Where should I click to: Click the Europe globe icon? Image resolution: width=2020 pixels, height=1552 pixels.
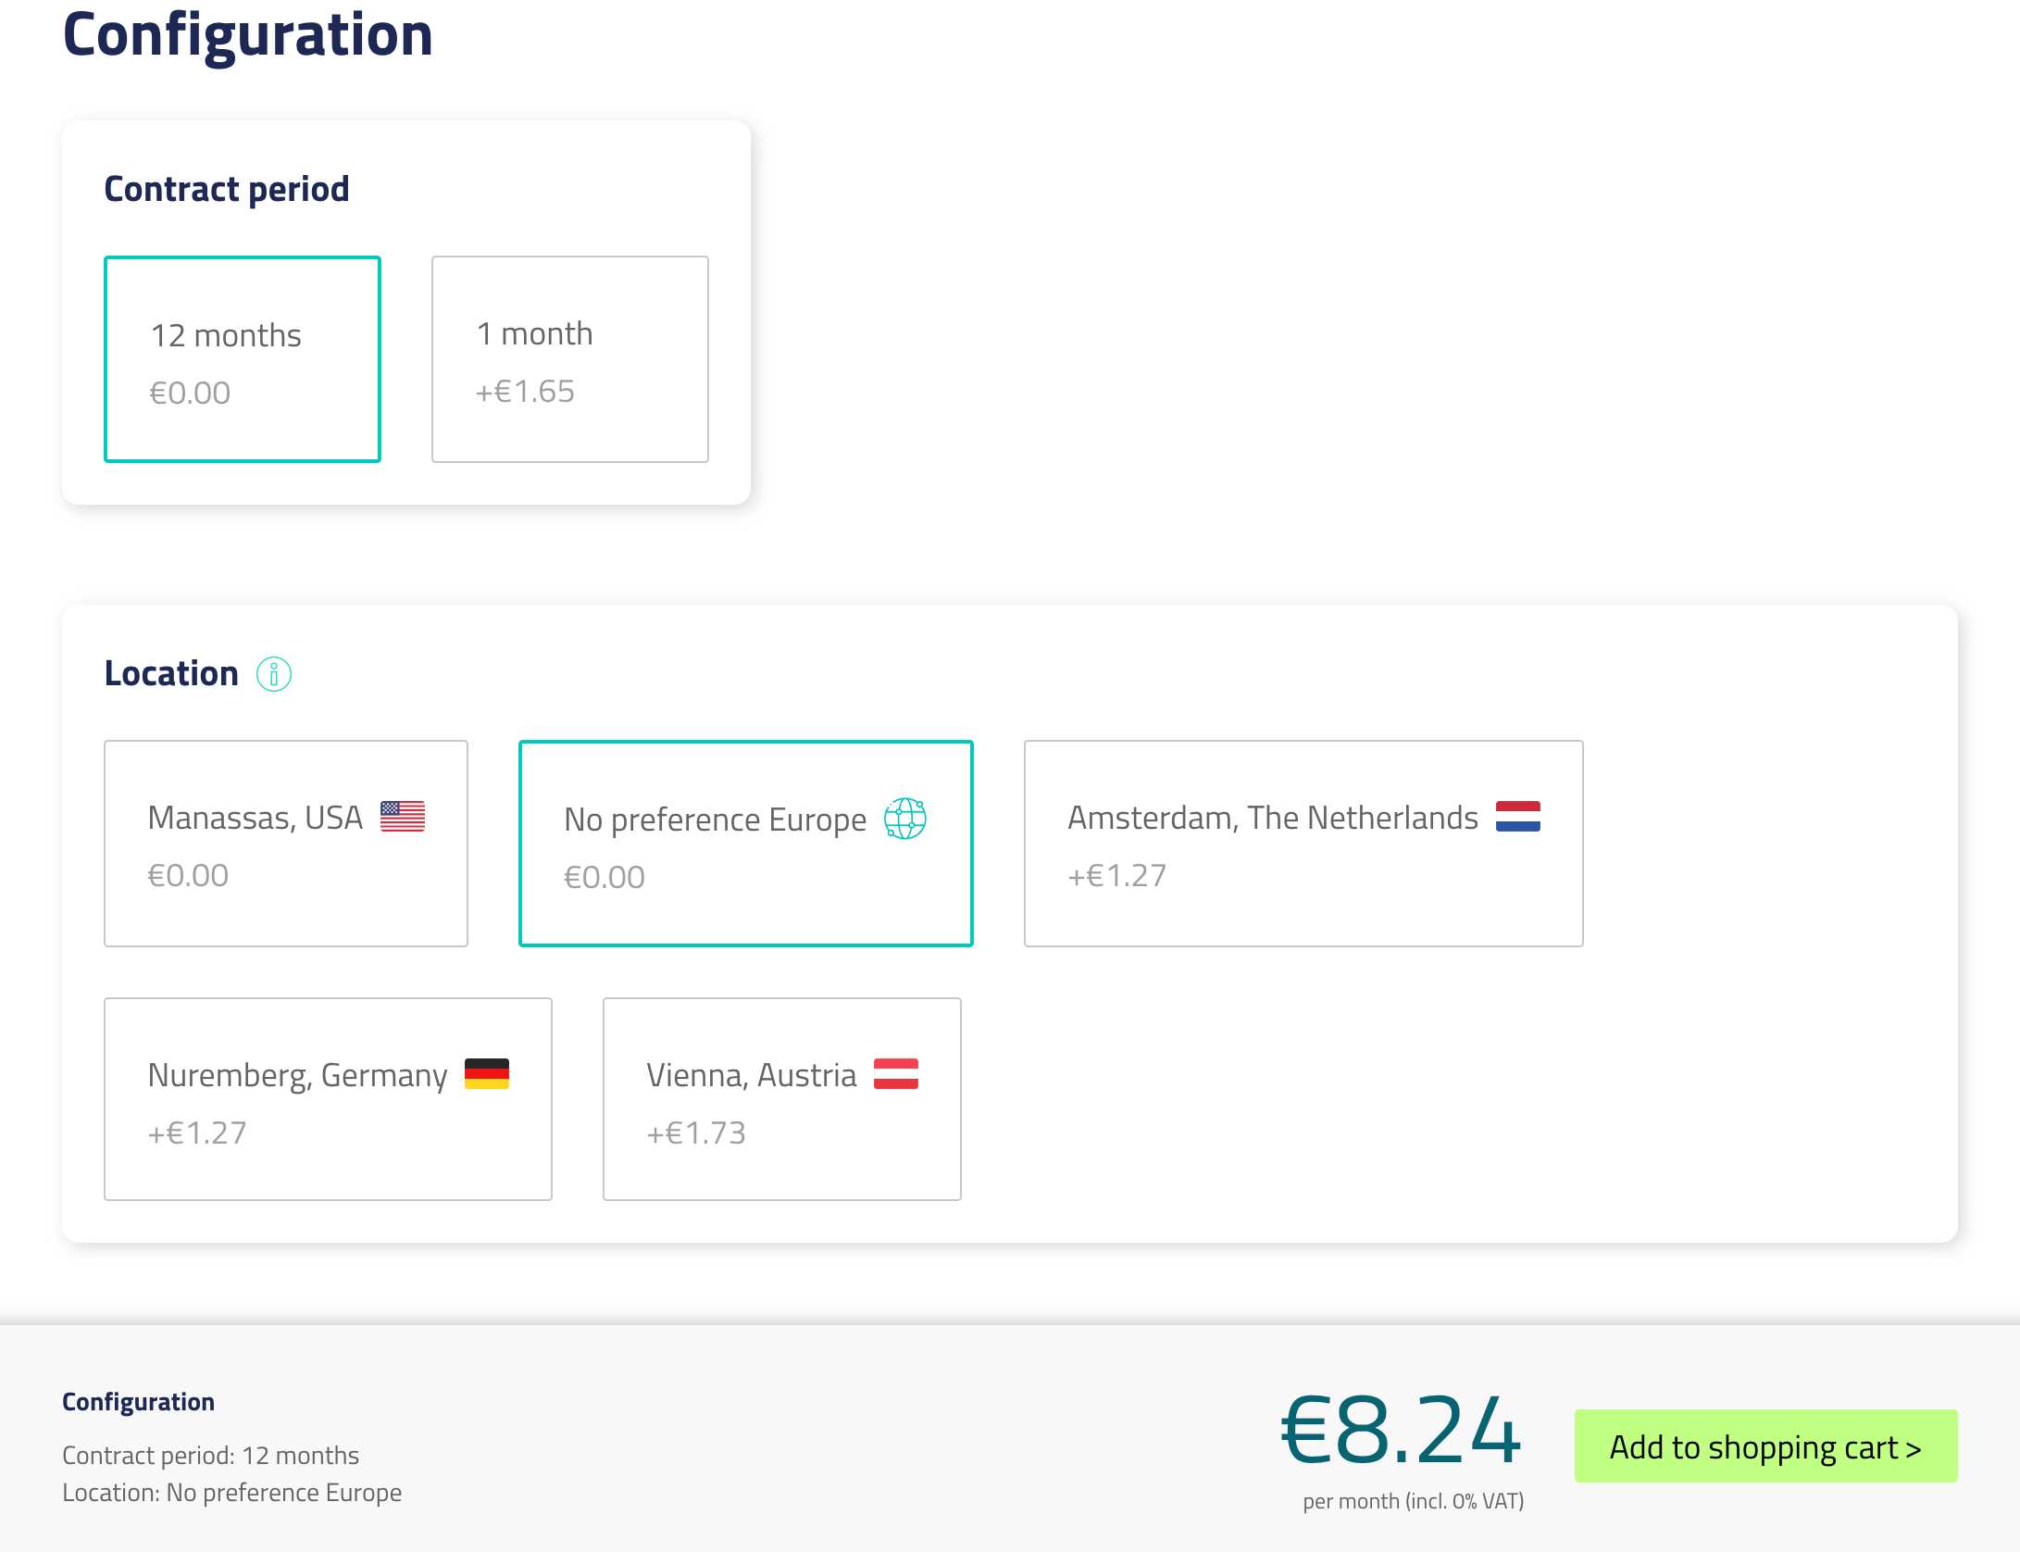pos(904,819)
